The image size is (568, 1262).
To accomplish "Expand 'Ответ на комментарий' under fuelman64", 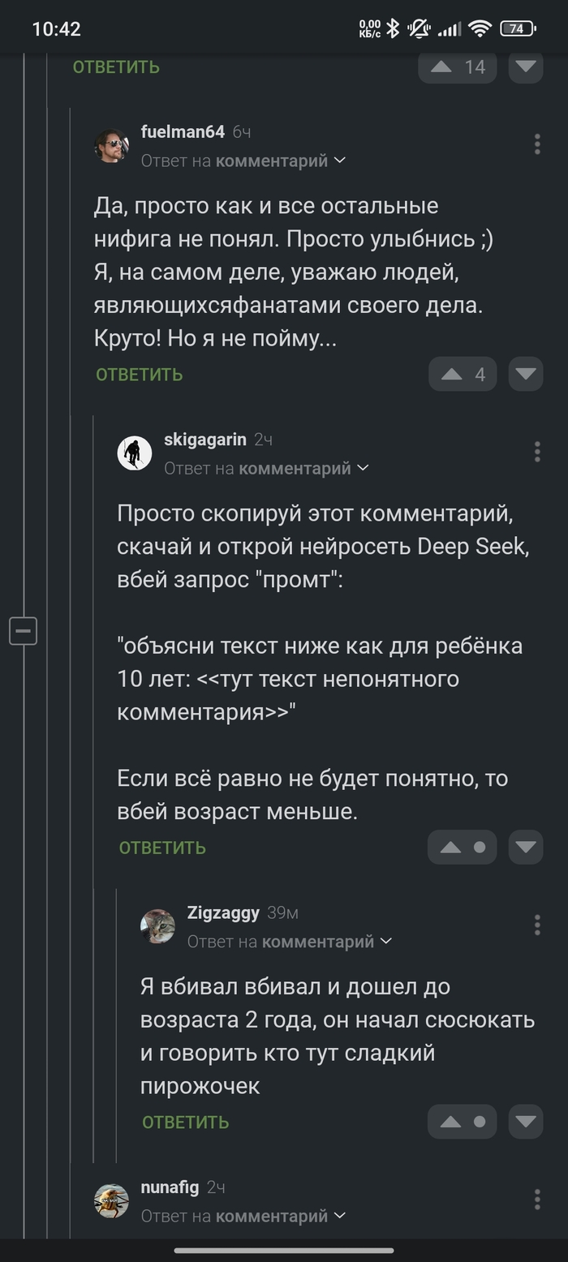I will pos(243,161).
